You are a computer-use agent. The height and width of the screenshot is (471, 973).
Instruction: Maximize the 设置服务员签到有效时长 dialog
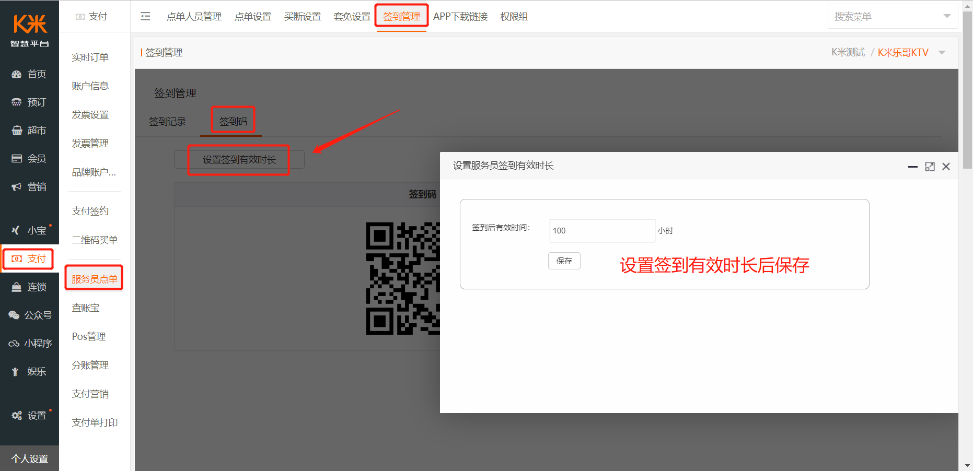(930, 167)
